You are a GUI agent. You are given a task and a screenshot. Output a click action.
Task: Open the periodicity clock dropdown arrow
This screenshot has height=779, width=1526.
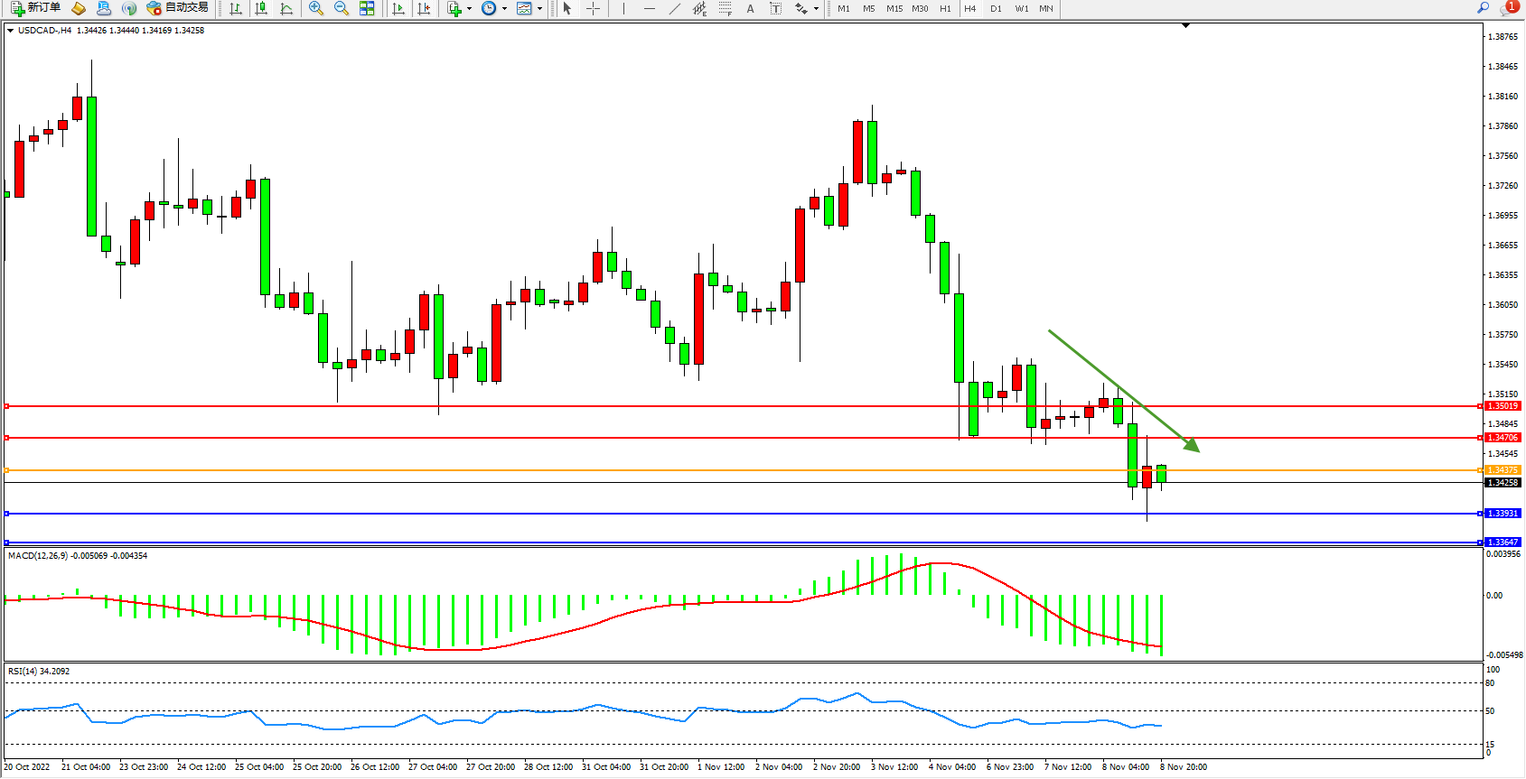point(504,9)
